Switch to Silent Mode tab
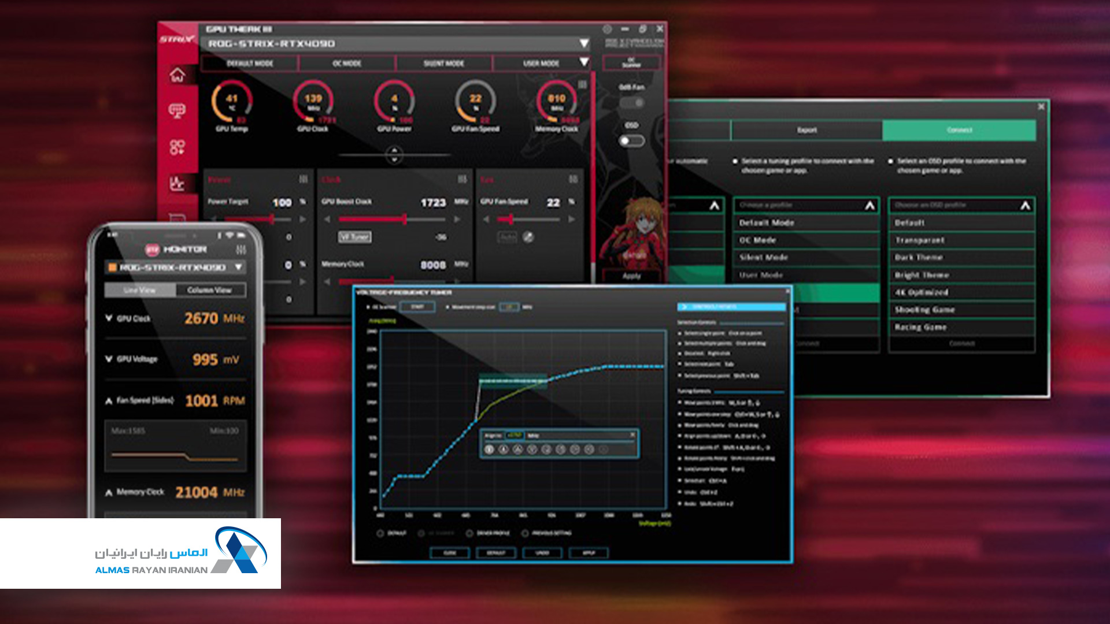 (x=444, y=63)
